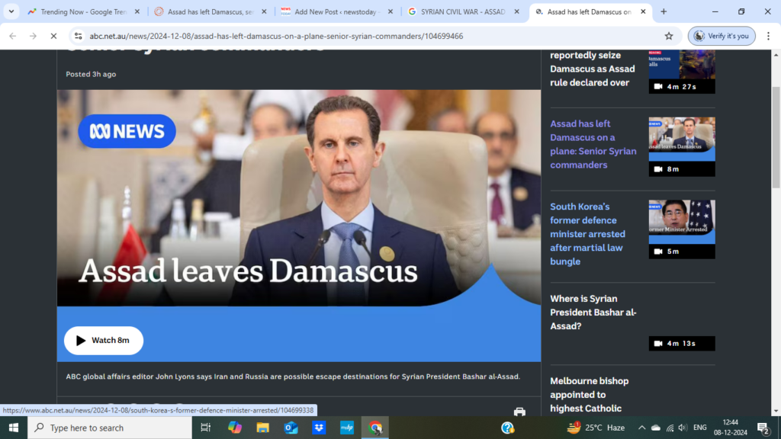Click the 4m 13s video duration badge
This screenshot has width=781, height=439.
pos(682,344)
